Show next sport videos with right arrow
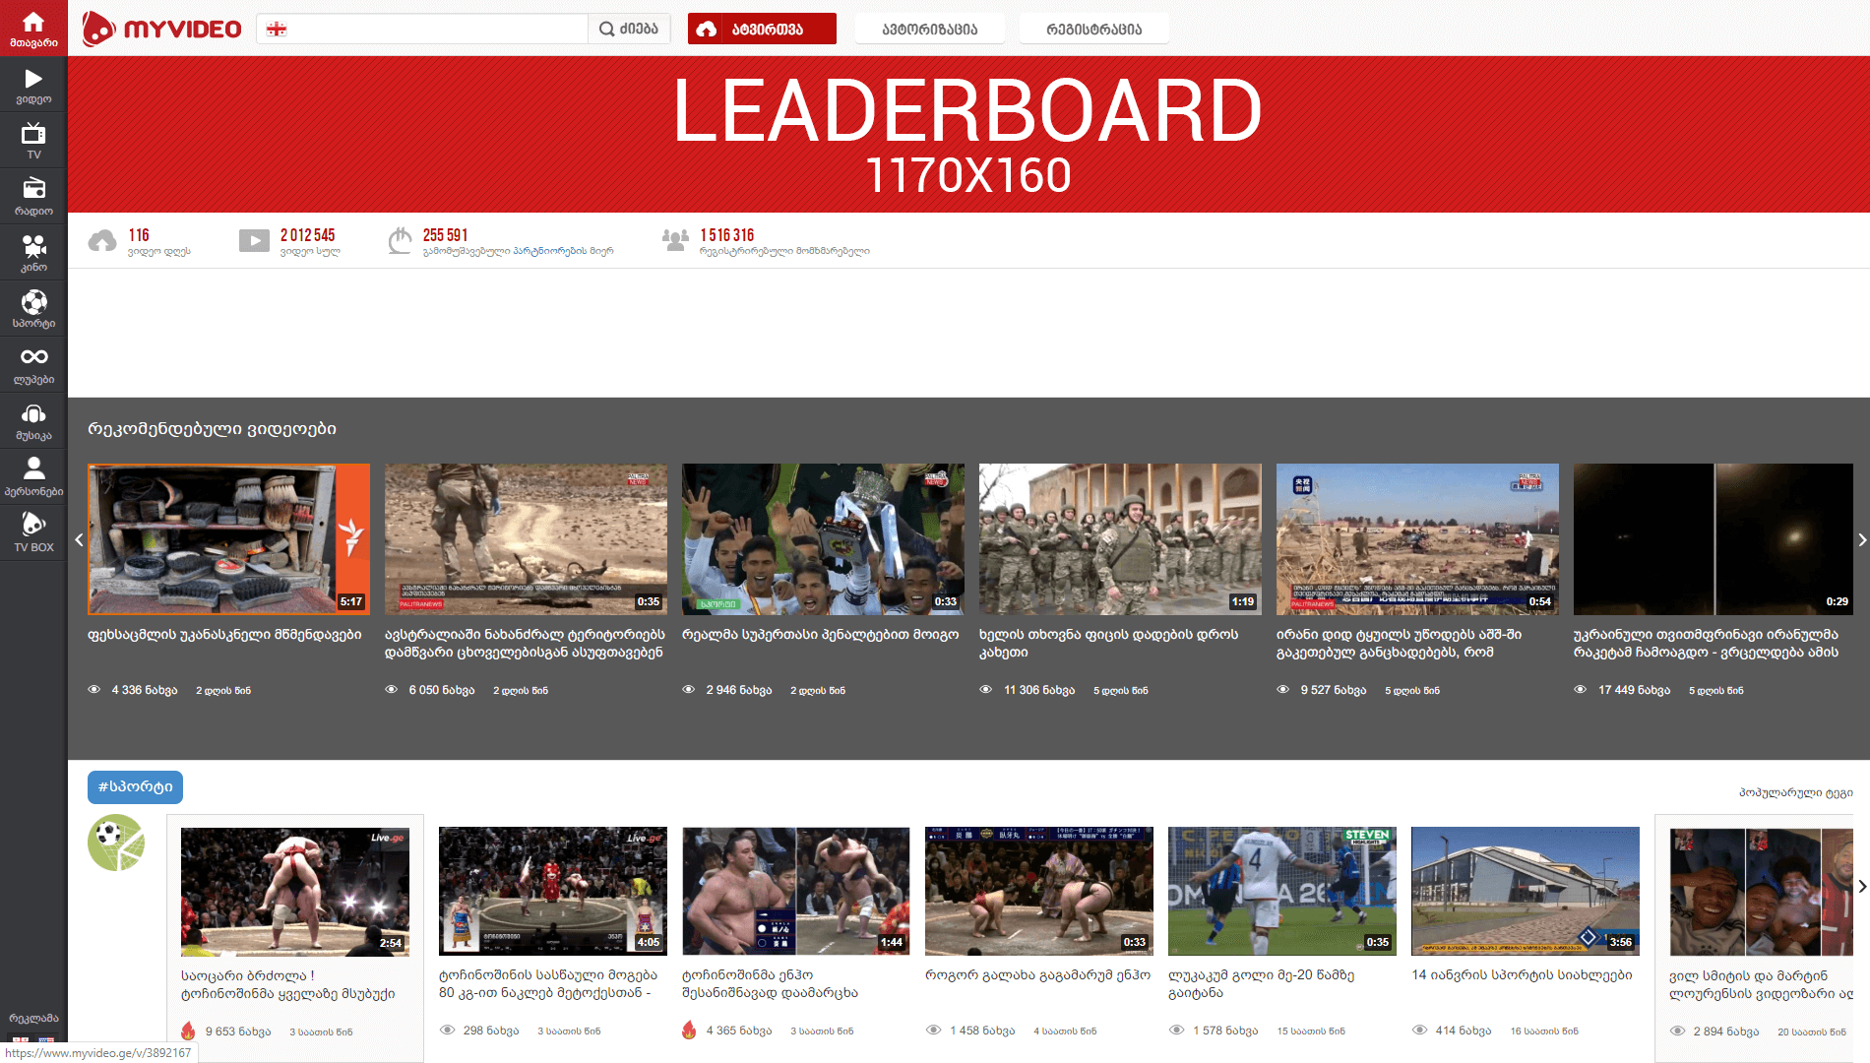1870x1063 pixels. coord(1861,887)
